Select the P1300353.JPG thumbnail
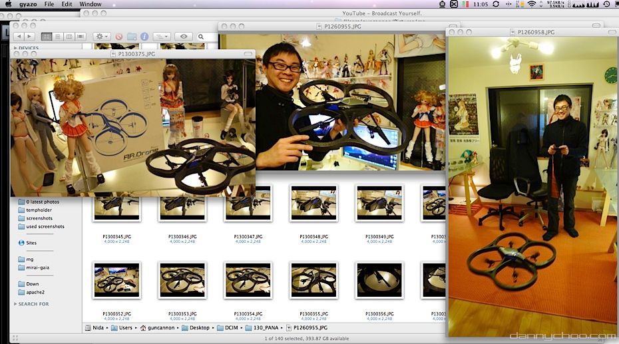619x344 pixels. [x=182, y=279]
